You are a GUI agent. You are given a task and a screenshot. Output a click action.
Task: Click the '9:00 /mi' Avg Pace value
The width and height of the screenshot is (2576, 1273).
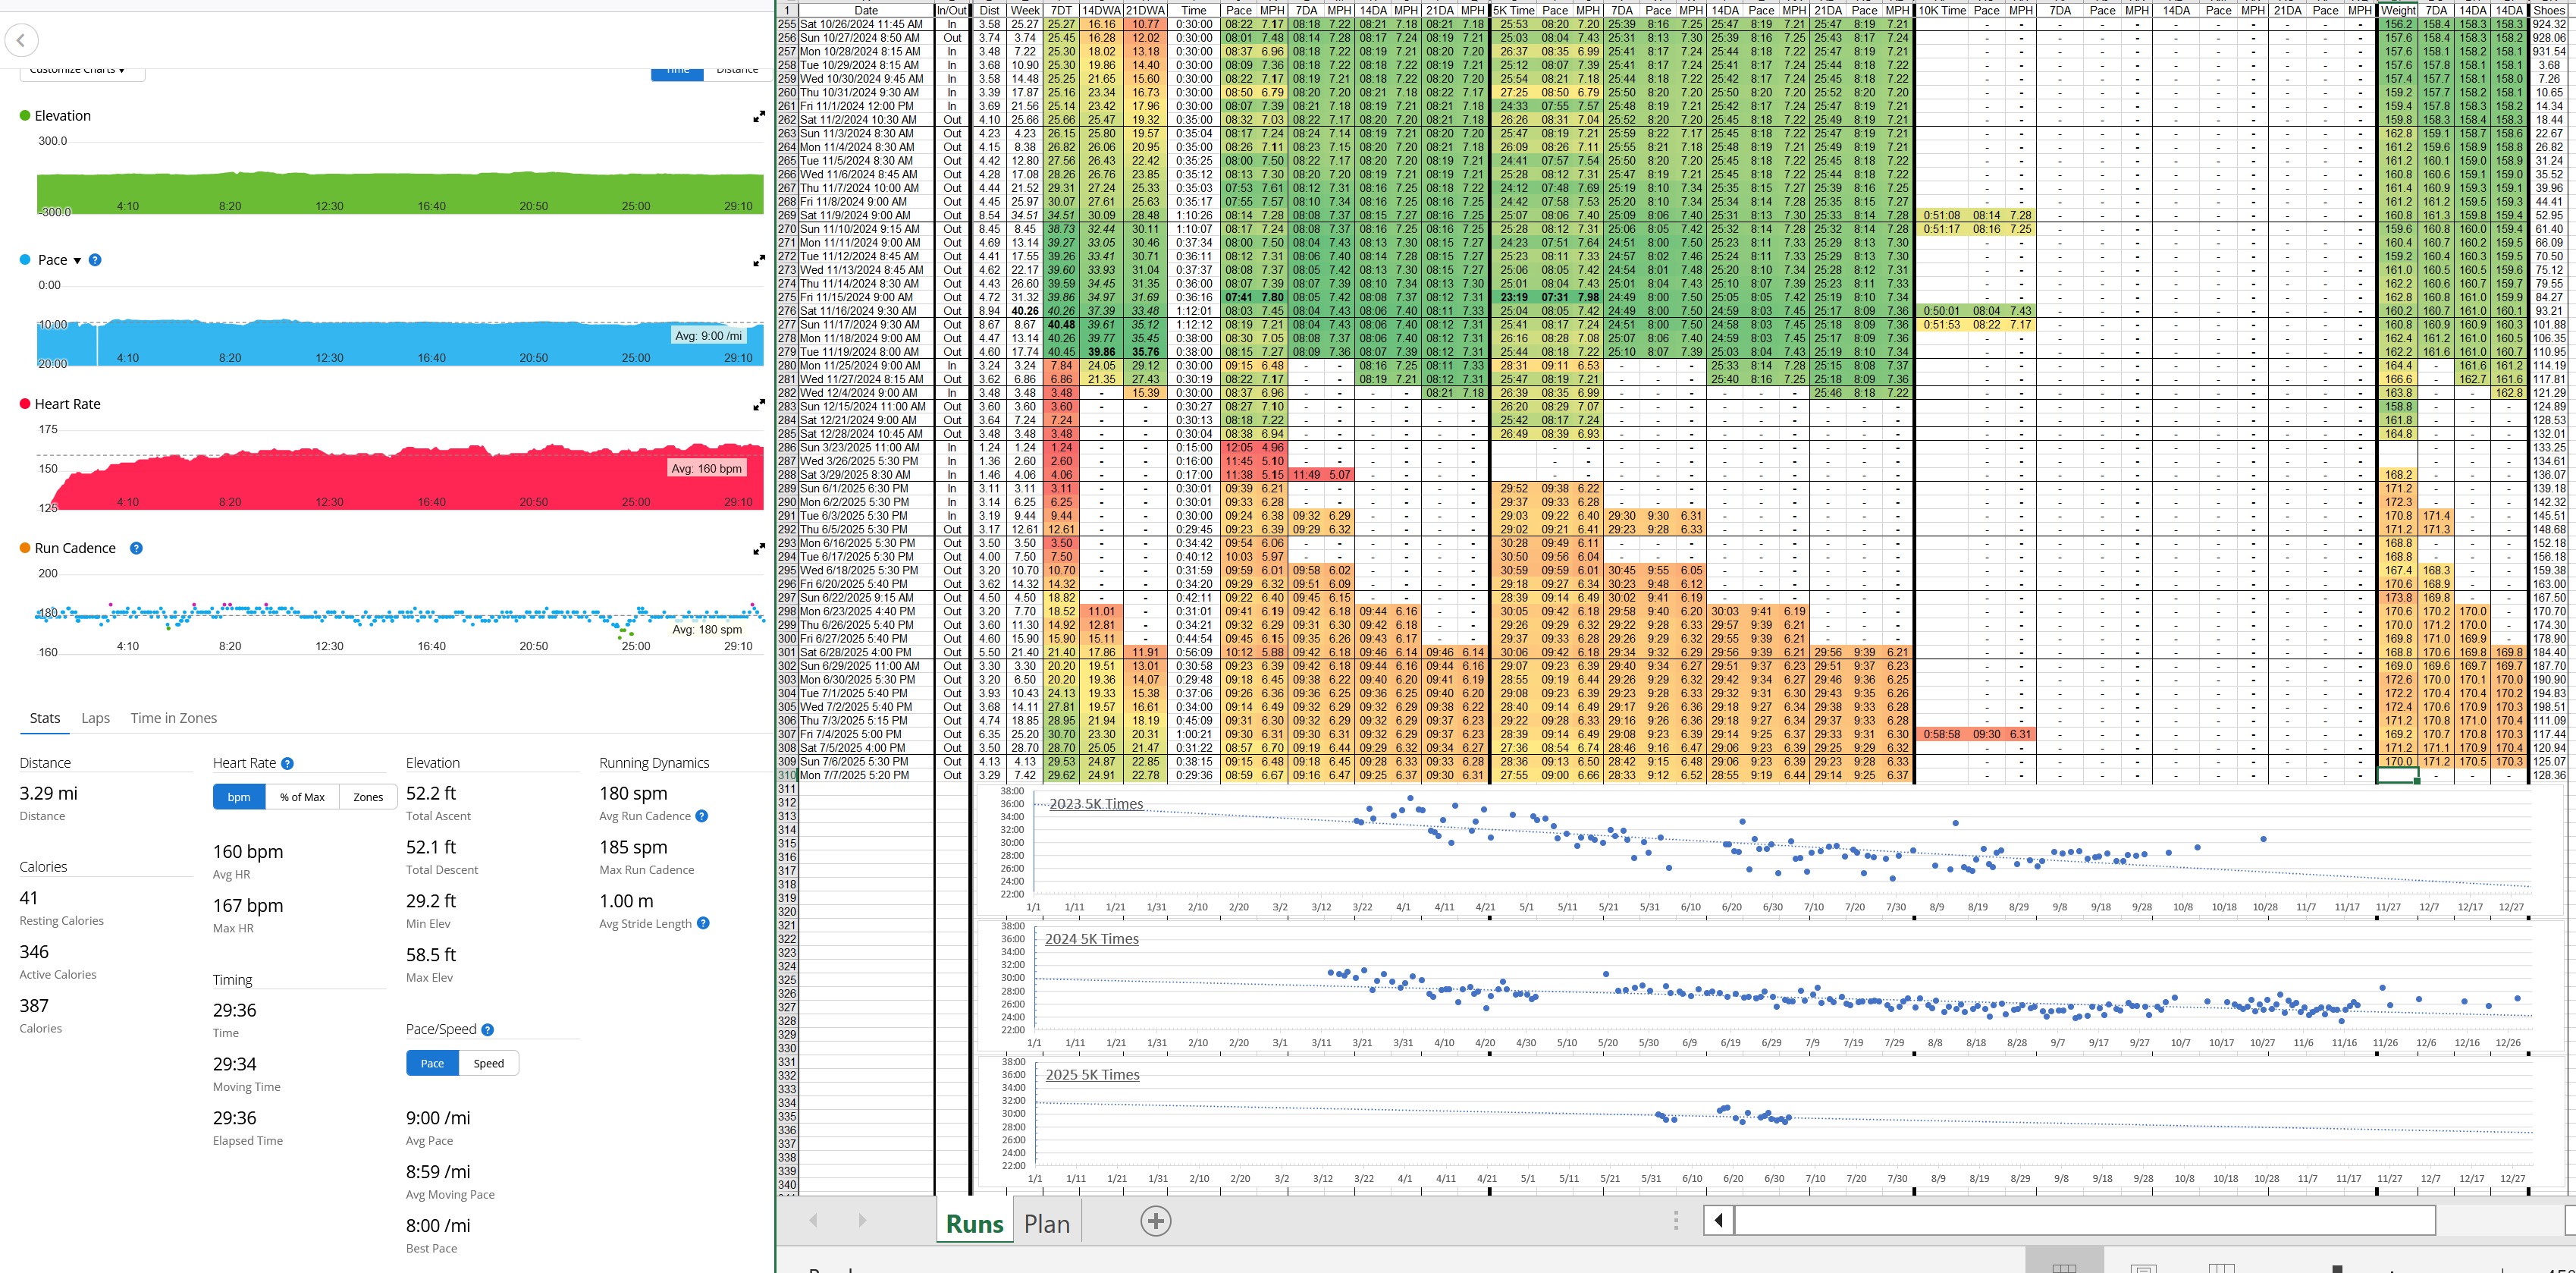coord(438,1118)
